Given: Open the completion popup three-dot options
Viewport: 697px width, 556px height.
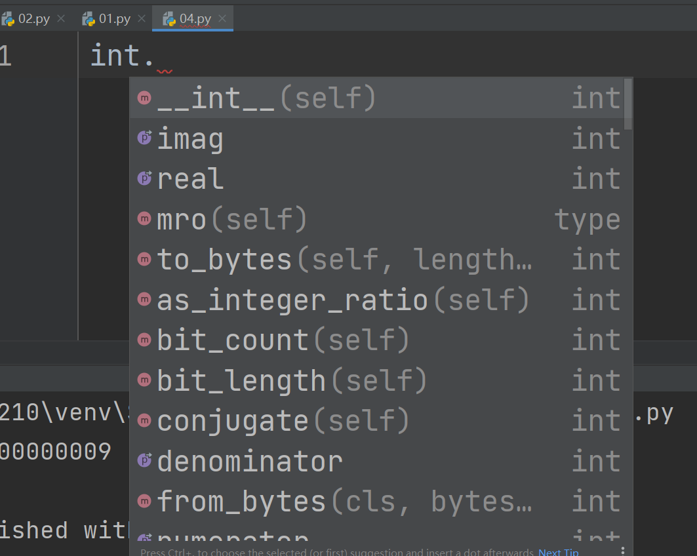Looking at the screenshot, I should click(623, 551).
